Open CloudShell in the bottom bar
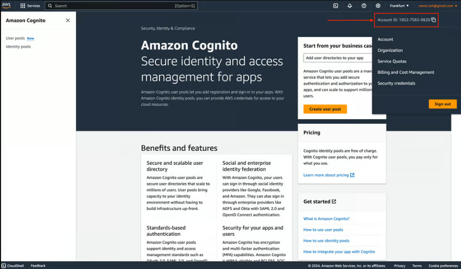The image size is (461, 269). pyautogui.click(x=13, y=265)
